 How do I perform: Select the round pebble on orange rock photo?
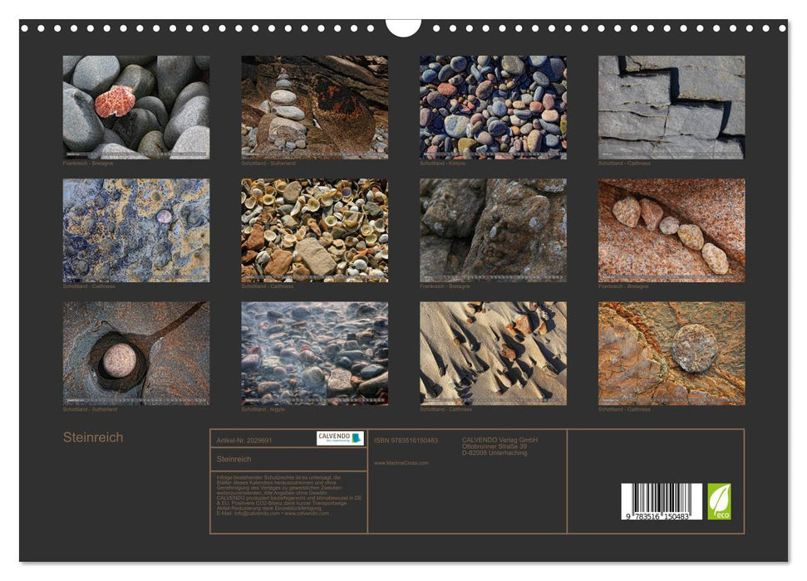tap(671, 353)
